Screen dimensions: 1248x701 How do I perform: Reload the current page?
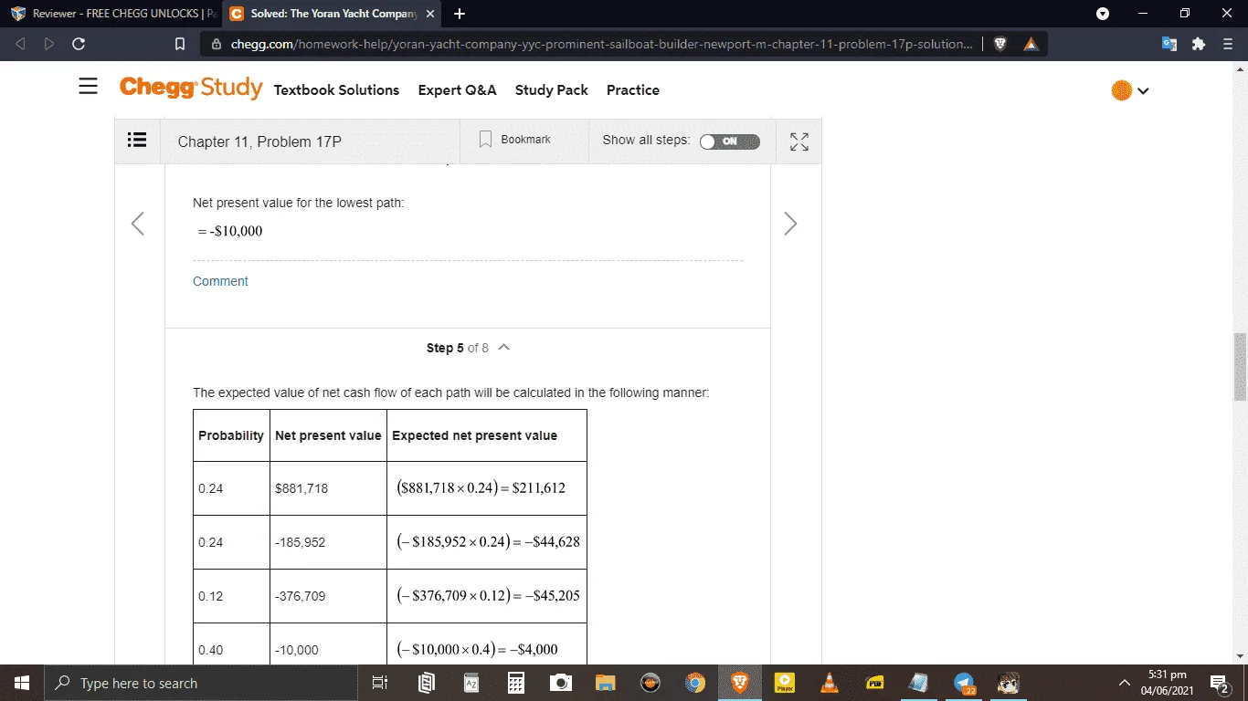[79, 44]
